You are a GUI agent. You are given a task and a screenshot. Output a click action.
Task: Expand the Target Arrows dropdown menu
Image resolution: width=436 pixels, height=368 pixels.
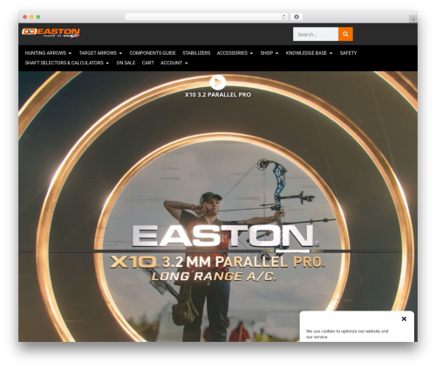(100, 53)
